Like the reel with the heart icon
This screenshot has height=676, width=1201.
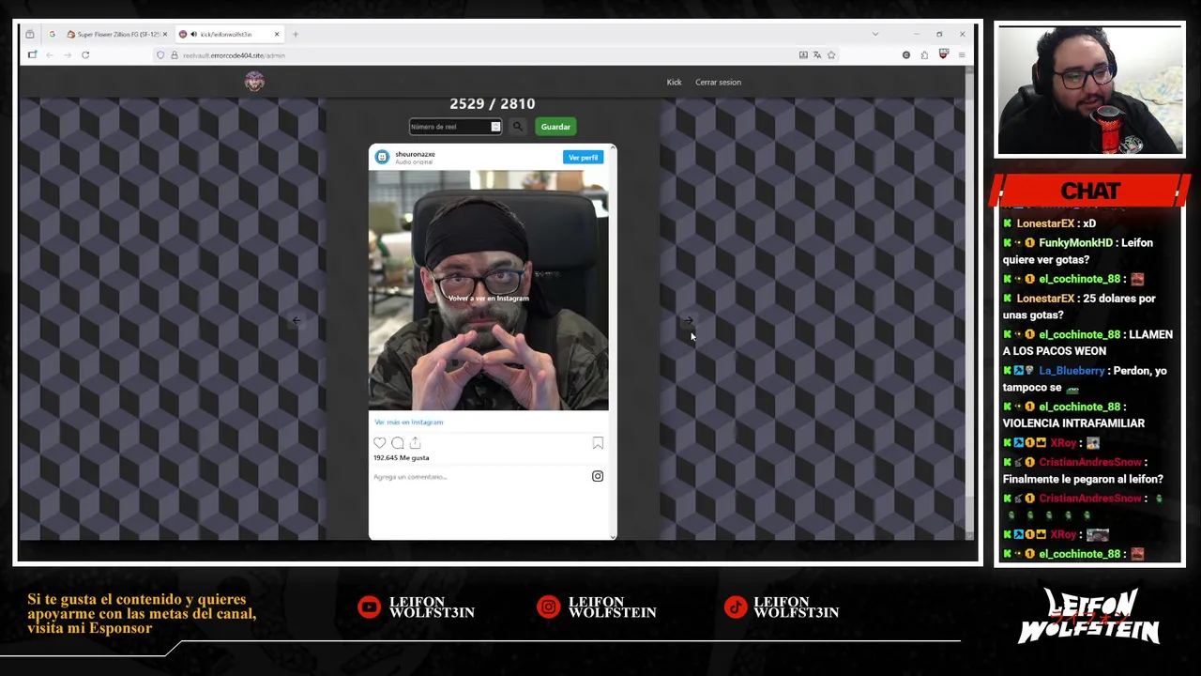pyautogui.click(x=379, y=443)
